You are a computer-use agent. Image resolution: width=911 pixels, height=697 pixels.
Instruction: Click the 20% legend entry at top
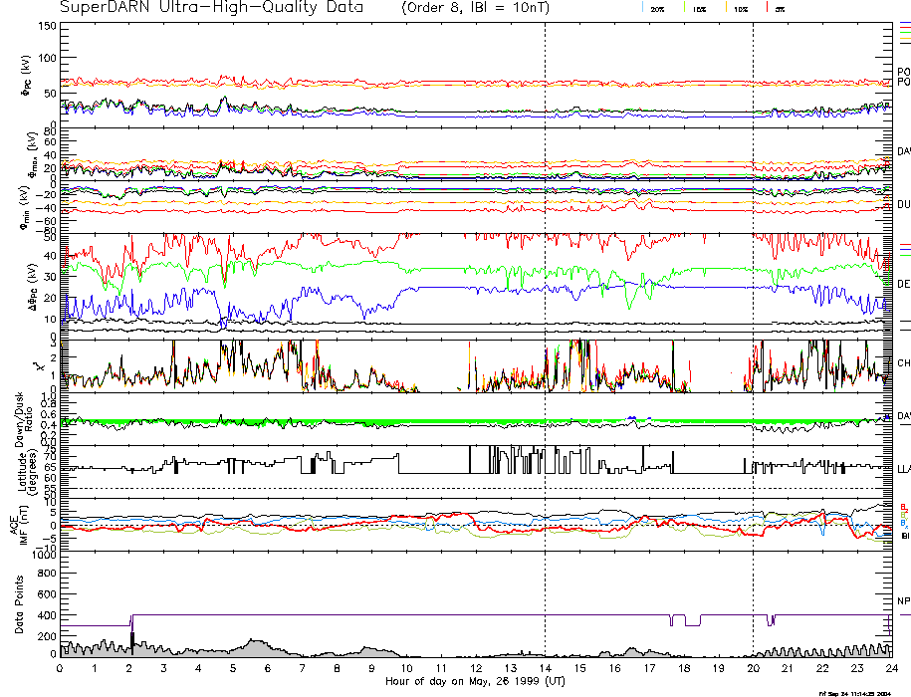click(x=658, y=9)
